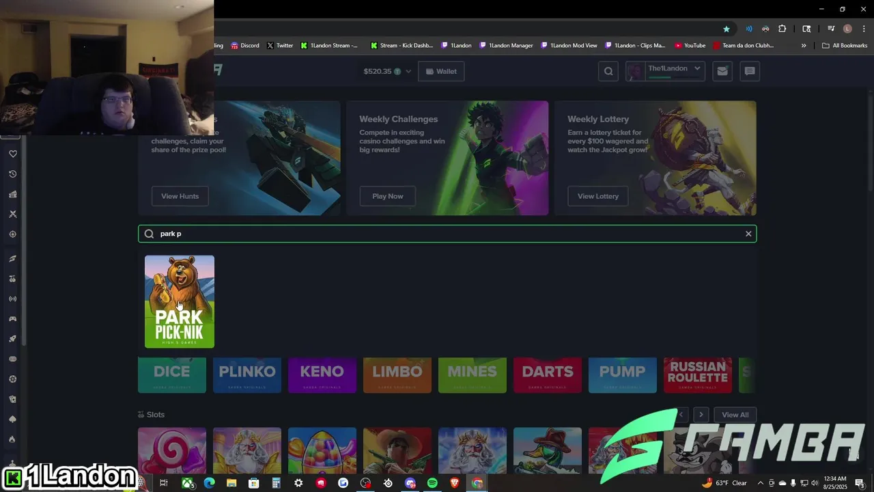Open recent history clock icon in sidebar
Screen dimensions: 874x492
point(12,174)
